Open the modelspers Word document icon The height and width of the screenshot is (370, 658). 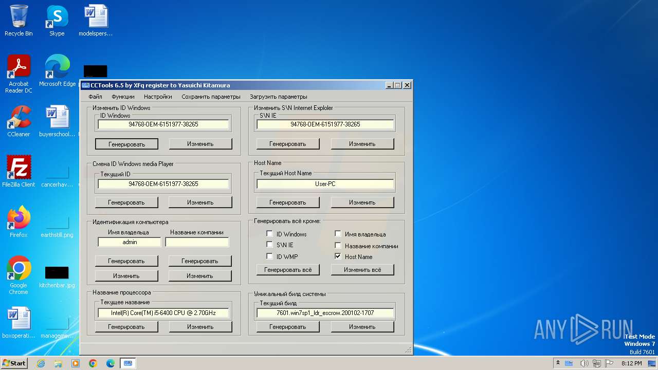point(96,21)
